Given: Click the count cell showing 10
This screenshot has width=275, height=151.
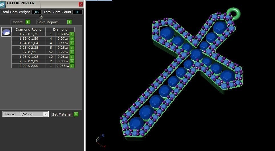Looking at the screenshot, I should pos(51,57).
